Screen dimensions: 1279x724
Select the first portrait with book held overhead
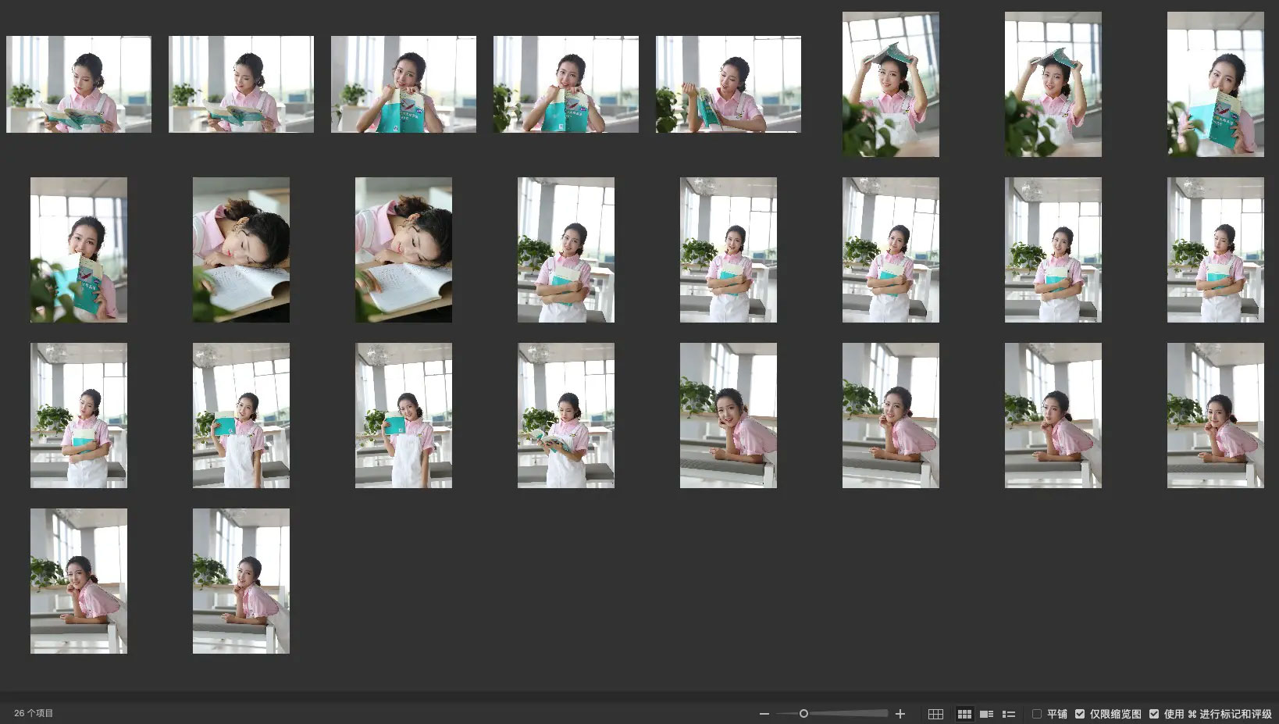(x=891, y=84)
